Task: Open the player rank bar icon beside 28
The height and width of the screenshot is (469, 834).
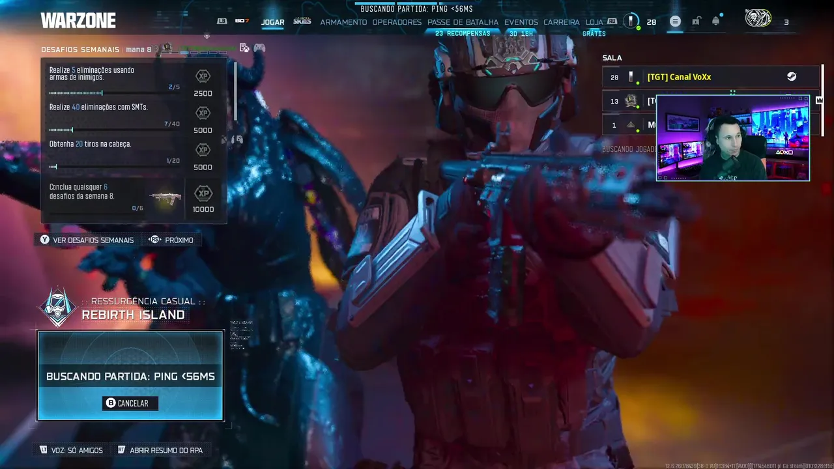Action: click(631, 21)
